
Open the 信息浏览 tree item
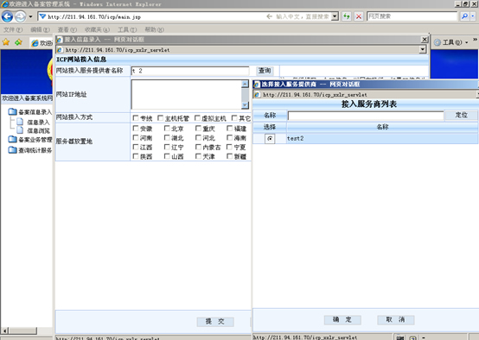34,130
